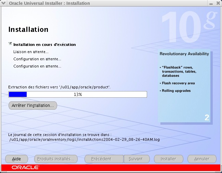This screenshot has height=173, width=222.
Task: Click the Produits installés button
Action: [x=56, y=159]
